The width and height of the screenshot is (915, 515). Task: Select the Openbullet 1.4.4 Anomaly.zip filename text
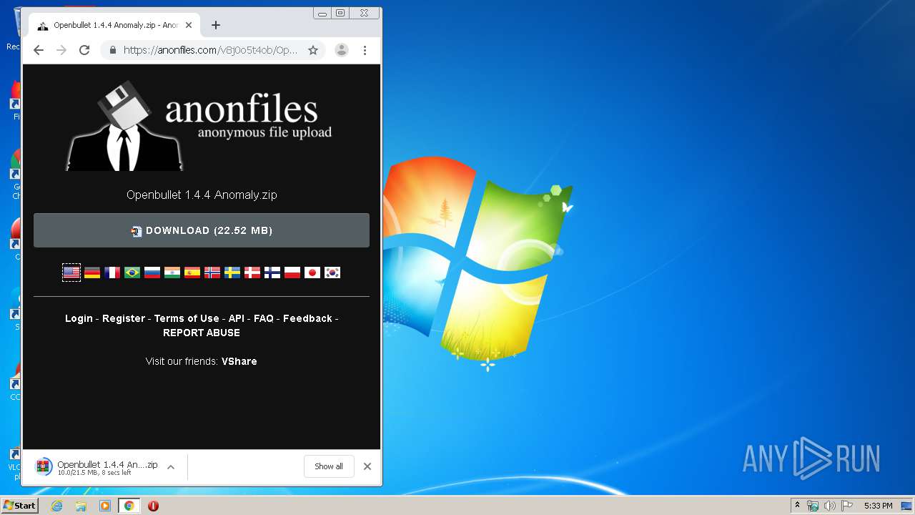pyautogui.click(x=202, y=195)
